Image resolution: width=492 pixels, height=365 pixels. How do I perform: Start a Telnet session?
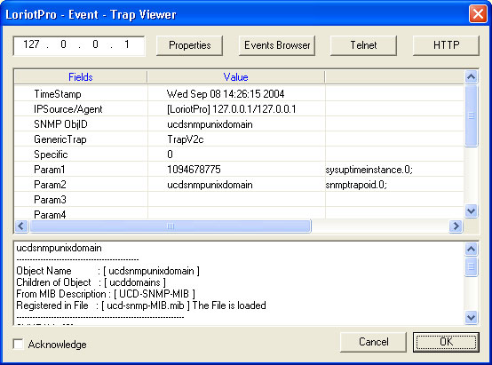(x=363, y=45)
